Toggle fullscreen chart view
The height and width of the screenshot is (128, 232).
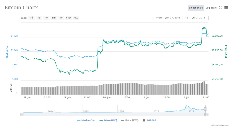221,8
